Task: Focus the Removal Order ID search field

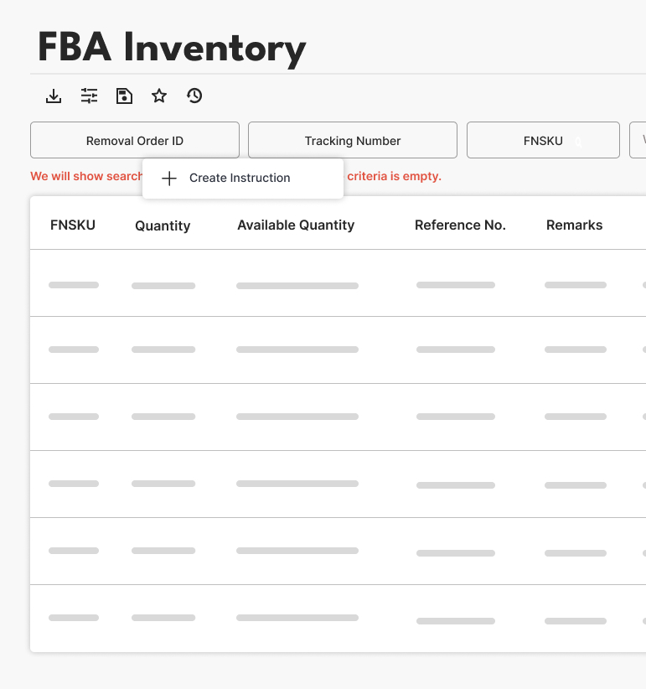Action: point(135,140)
